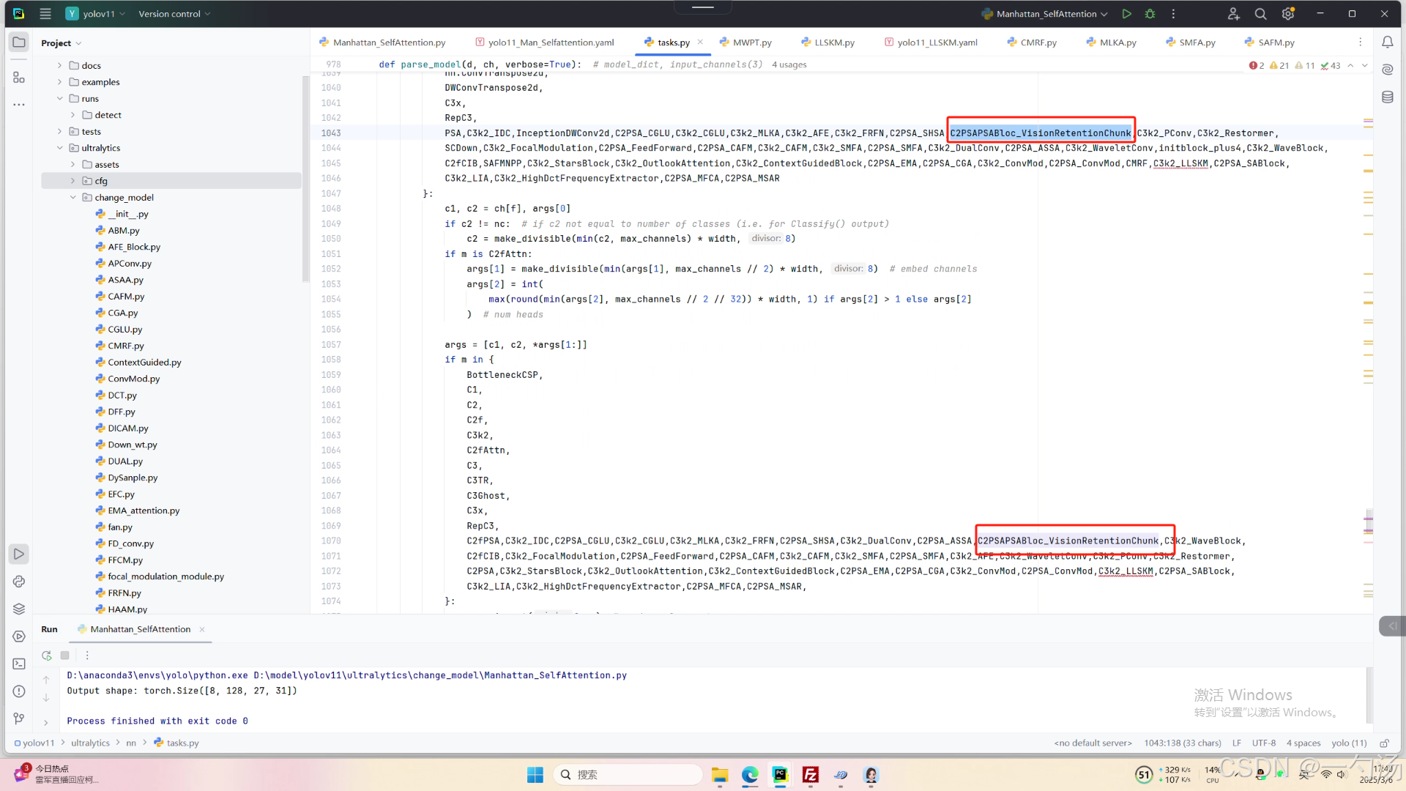The image size is (1406, 791).
Task: Click the Rerun icon in Run panel
Action: 47,656
